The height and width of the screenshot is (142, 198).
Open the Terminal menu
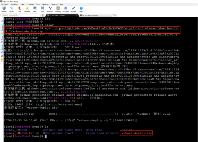[x=4, y=4]
